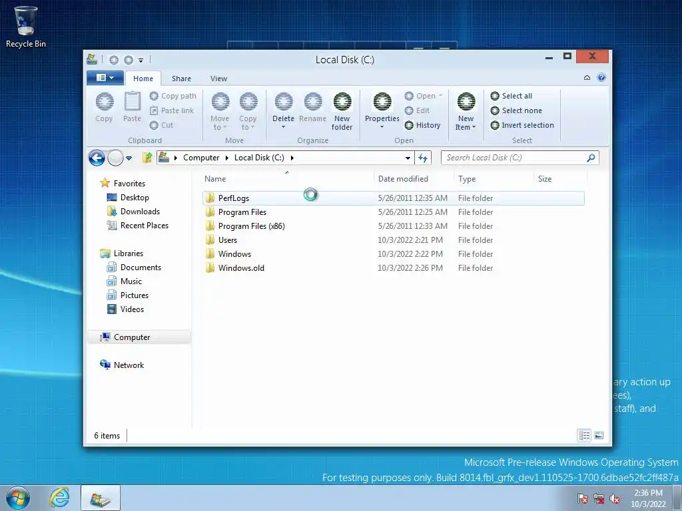Refresh the folder with refresh button
This screenshot has height=511, width=682.
point(423,158)
